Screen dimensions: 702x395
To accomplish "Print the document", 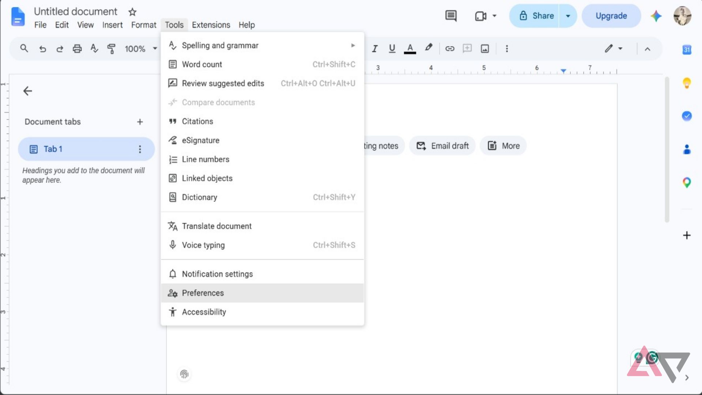I will point(77,49).
